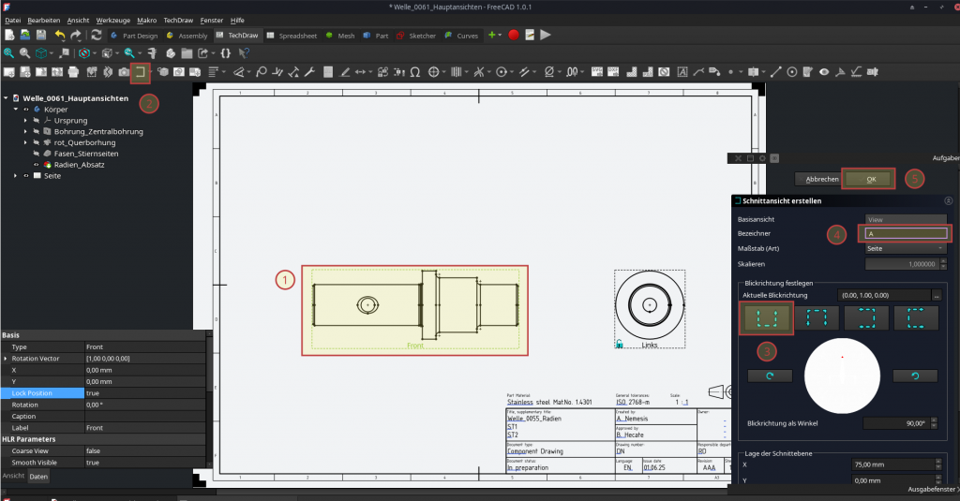Toggle visibility of Radien_Absatz
960x501 pixels.
pyautogui.click(x=37, y=165)
